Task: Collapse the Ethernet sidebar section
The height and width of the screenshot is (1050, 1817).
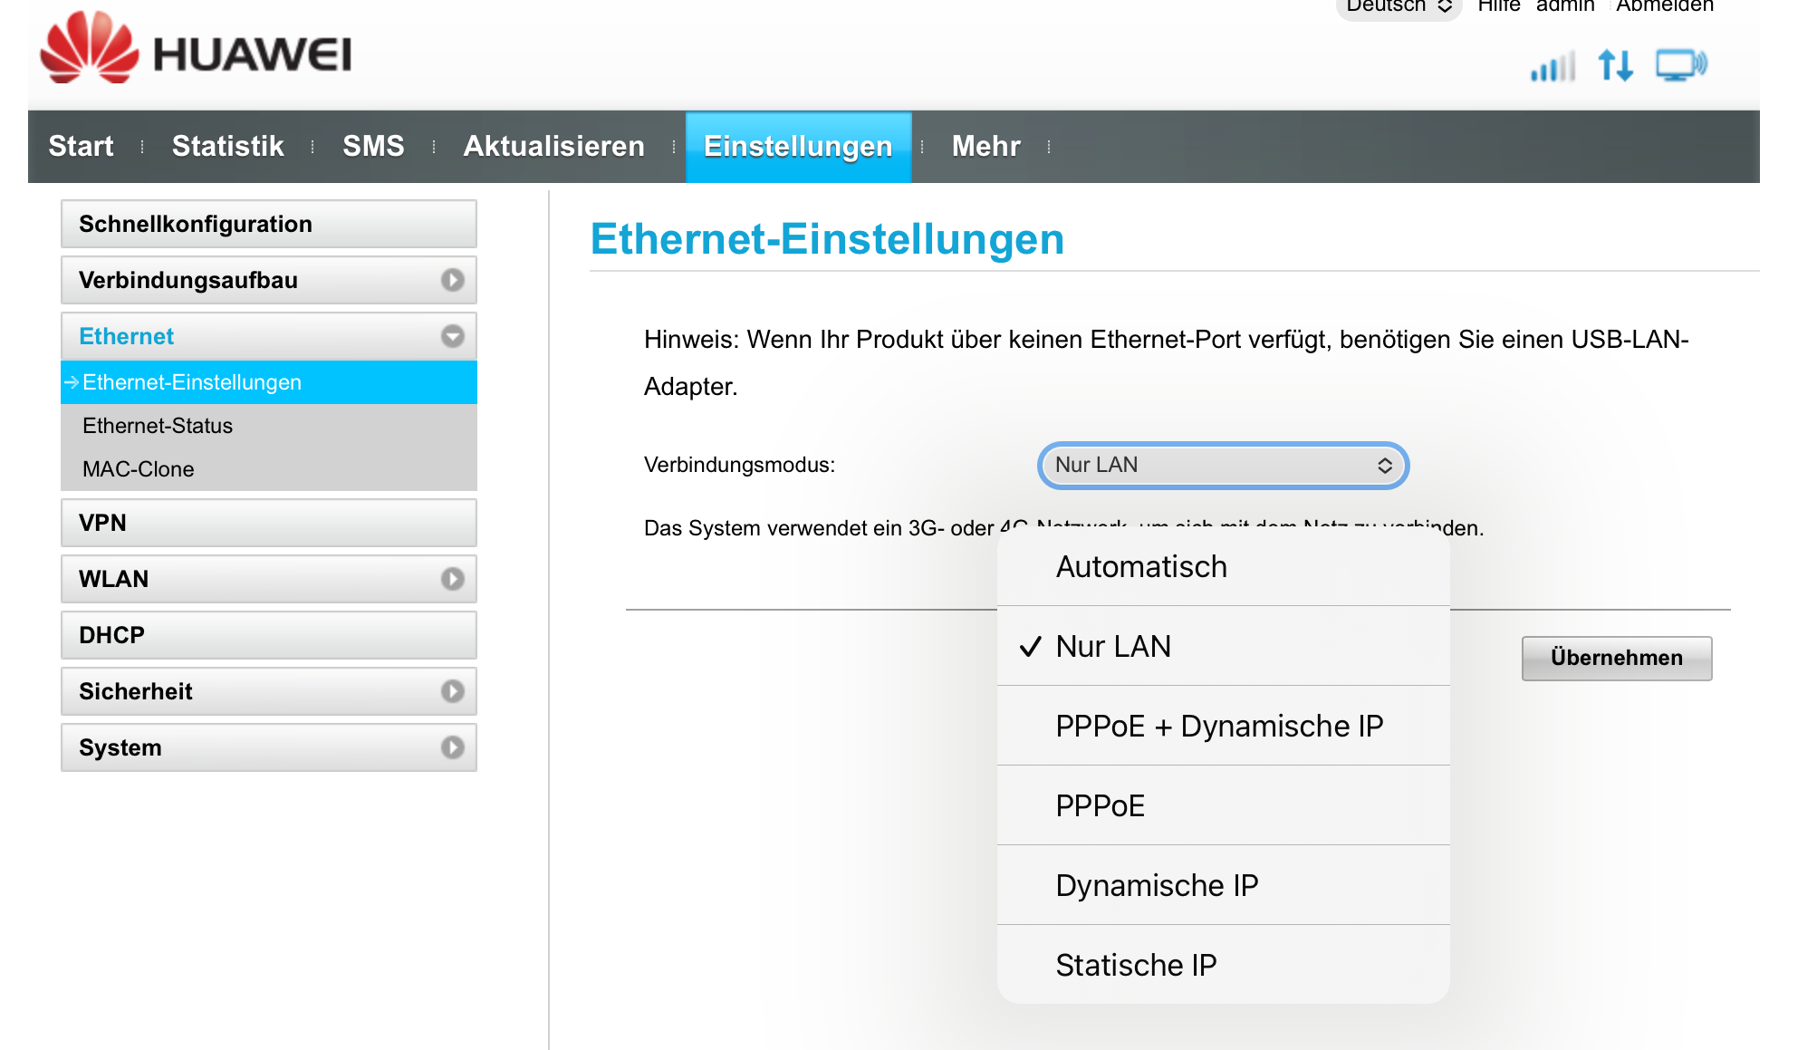Action: point(452,336)
